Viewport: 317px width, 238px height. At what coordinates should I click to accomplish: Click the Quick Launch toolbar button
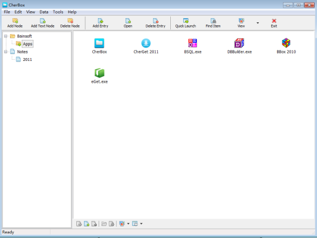point(186,23)
